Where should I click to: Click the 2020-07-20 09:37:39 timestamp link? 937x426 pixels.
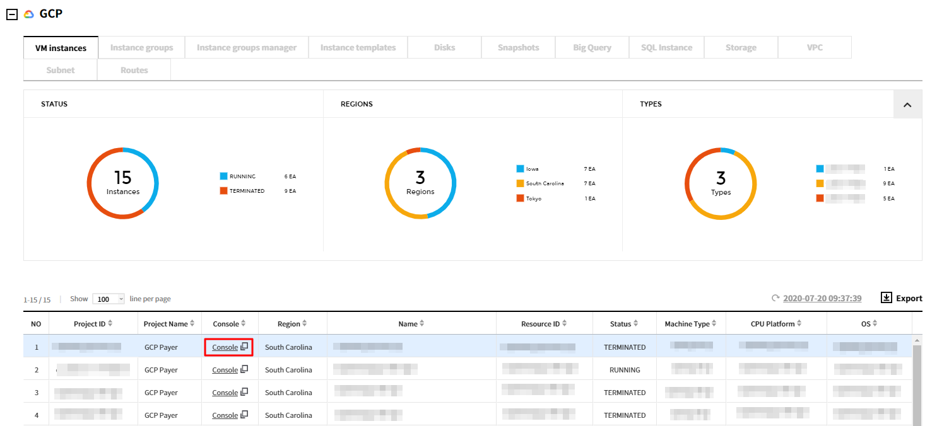pyautogui.click(x=822, y=298)
